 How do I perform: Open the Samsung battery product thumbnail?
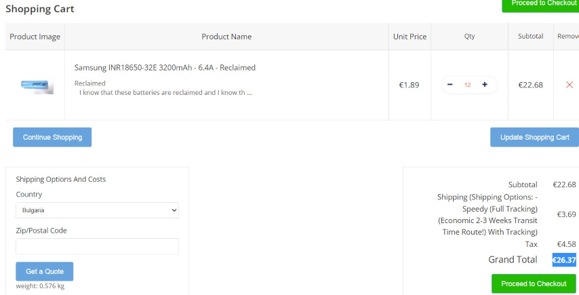(x=35, y=85)
